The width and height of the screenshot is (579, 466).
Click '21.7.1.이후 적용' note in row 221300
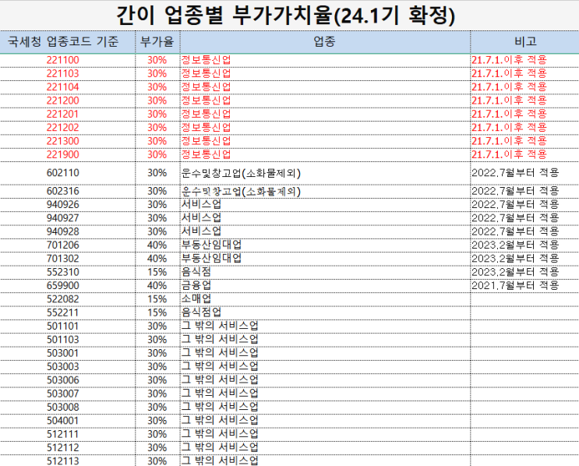(509, 141)
